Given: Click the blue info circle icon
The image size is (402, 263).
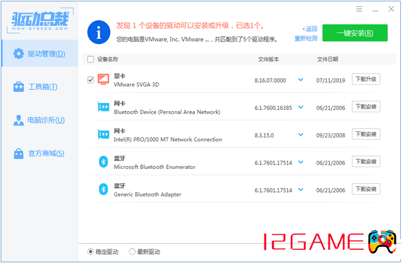Looking at the screenshot, I should click(99, 32).
